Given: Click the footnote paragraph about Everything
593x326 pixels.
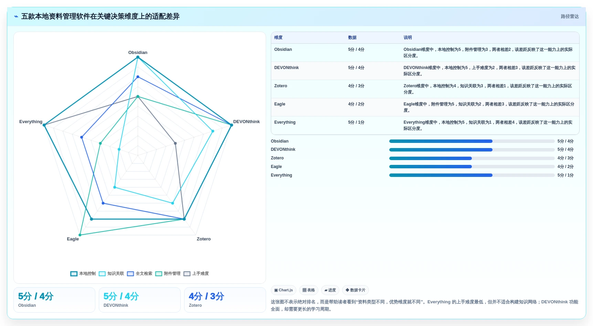Looking at the screenshot, I should [424, 305].
